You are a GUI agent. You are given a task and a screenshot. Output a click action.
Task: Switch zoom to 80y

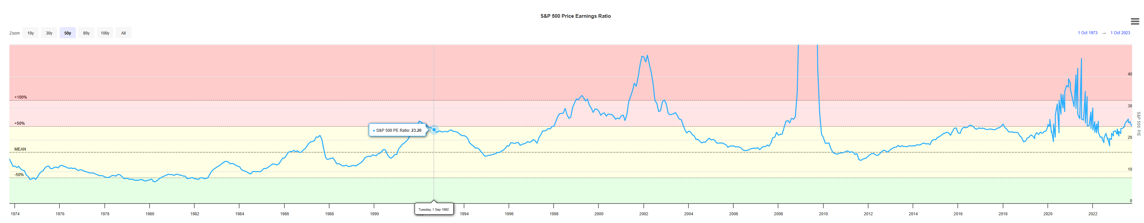point(86,33)
